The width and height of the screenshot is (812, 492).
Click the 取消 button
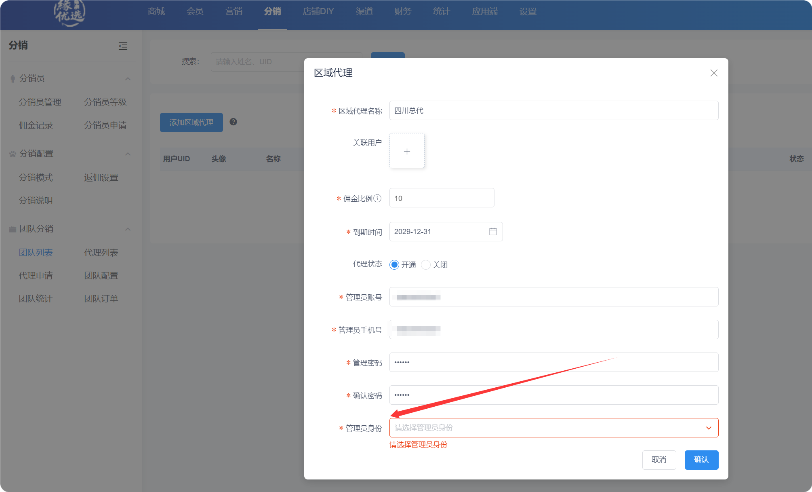pyautogui.click(x=659, y=460)
